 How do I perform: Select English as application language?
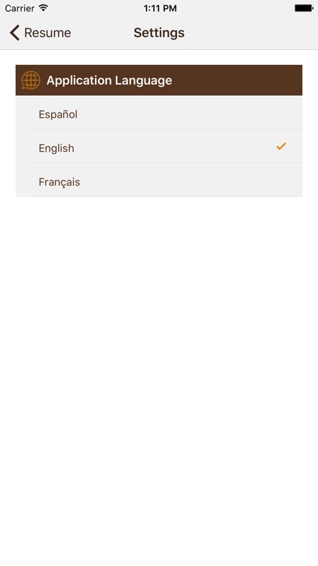click(x=159, y=149)
